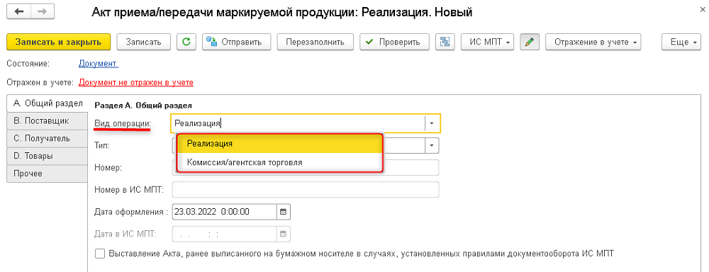Open the Документ не отражен в учете link
This screenshot has width=709, height=272.
coord(136,82)
